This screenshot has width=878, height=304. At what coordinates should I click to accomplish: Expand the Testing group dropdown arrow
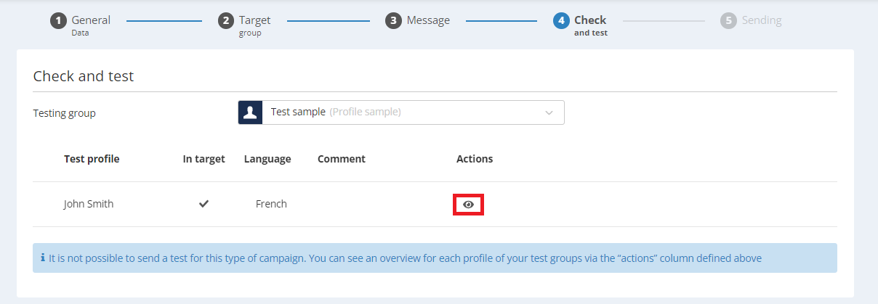point(549,112)
